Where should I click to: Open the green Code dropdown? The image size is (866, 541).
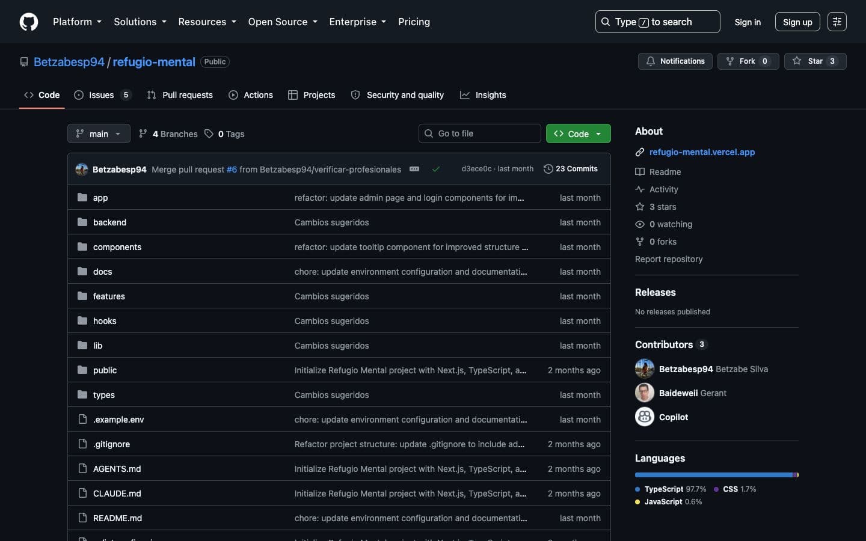tap(578, 133)
